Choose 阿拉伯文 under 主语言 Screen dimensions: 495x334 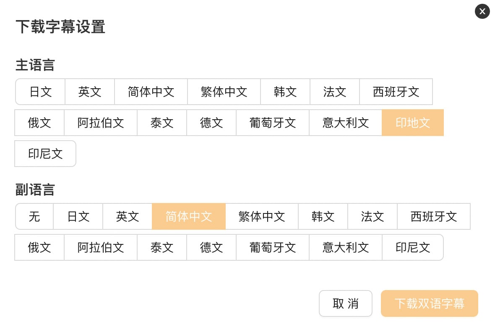(100, 123)
